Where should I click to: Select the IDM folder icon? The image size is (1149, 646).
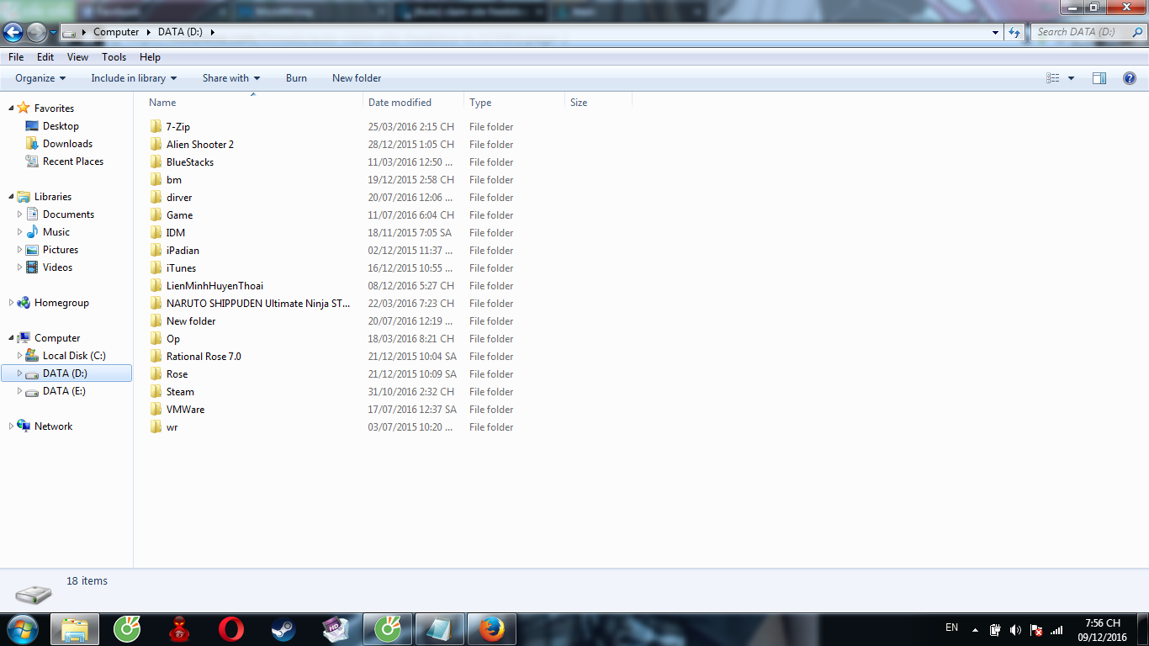pos(156,233)
